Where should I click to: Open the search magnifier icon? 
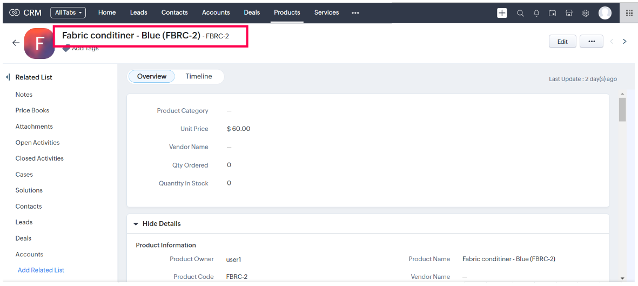(x=520, y=13)
